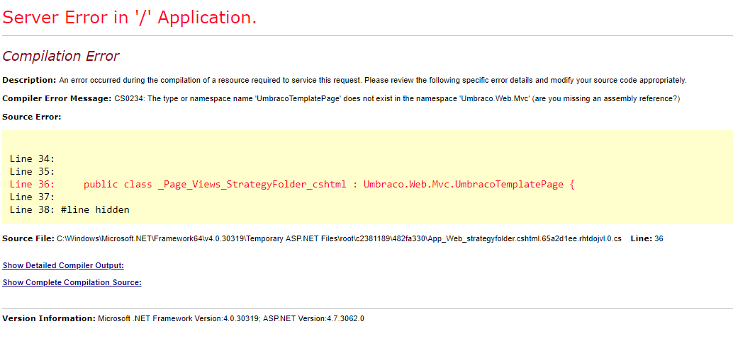Click the .NET Framework Version:4.0.30319 text
733x353 pixels.
[179, 319]
